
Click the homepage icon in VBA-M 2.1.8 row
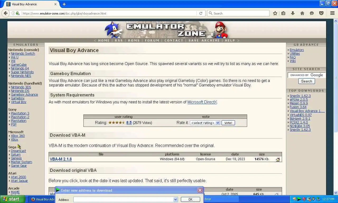(278, 159)
